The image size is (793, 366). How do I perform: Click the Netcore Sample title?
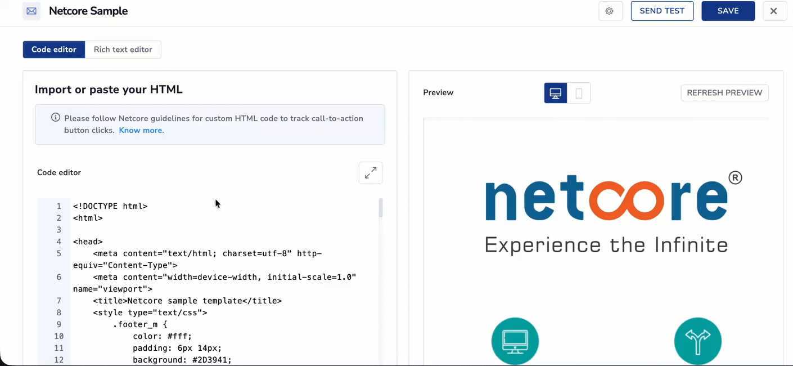coord(88,11)
